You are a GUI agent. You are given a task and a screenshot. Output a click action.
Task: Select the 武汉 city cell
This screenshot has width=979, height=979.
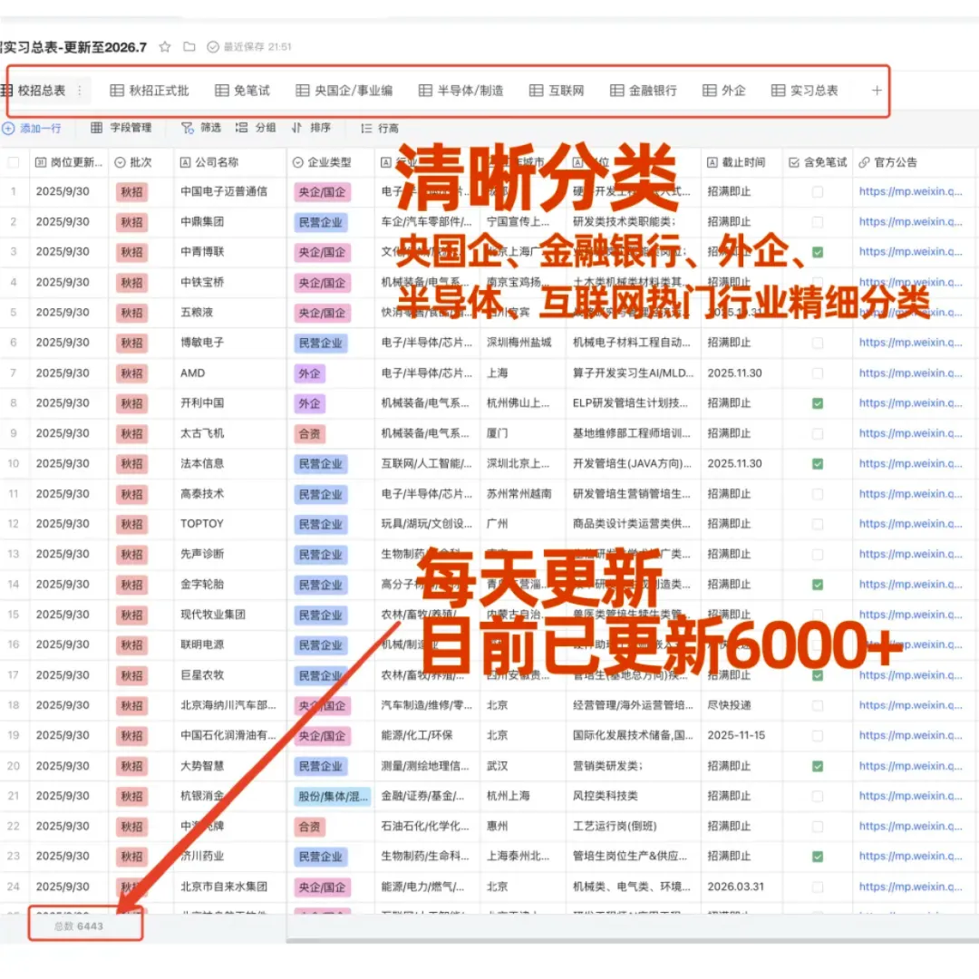(x=523, y=766)
